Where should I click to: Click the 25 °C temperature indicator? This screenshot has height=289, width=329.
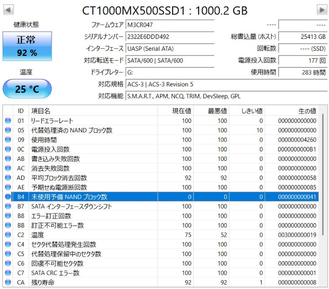point(27,89)
